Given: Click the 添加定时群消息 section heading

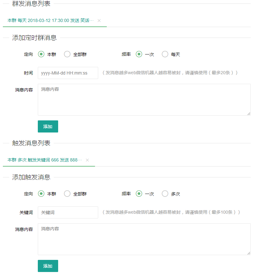Looking at the screenshot, I should (x=34, y=38).
